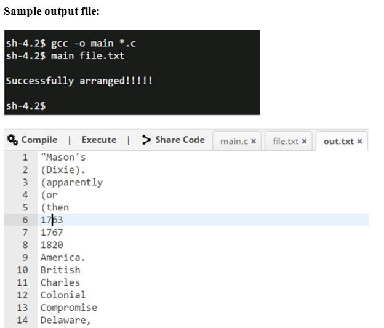This screenshot has height=328, width=384.
Task: Close the main.c tab
Action: pyautogui.click(x=254, y=141)
